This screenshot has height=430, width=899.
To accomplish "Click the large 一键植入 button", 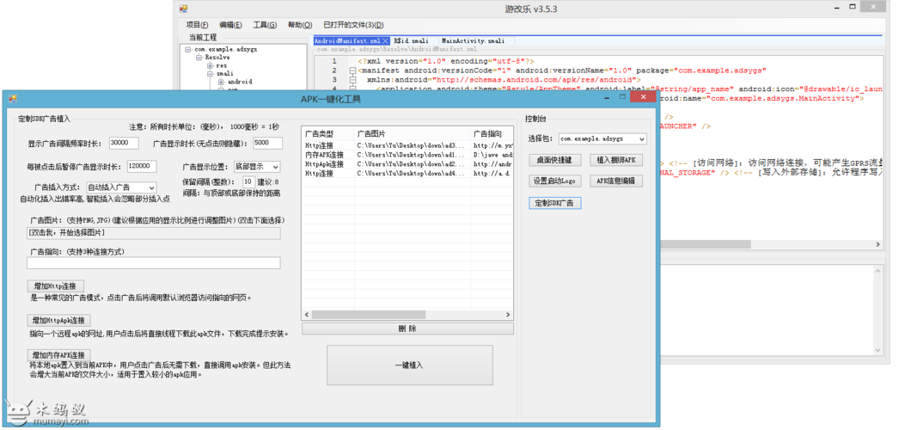I will (410, 365).
